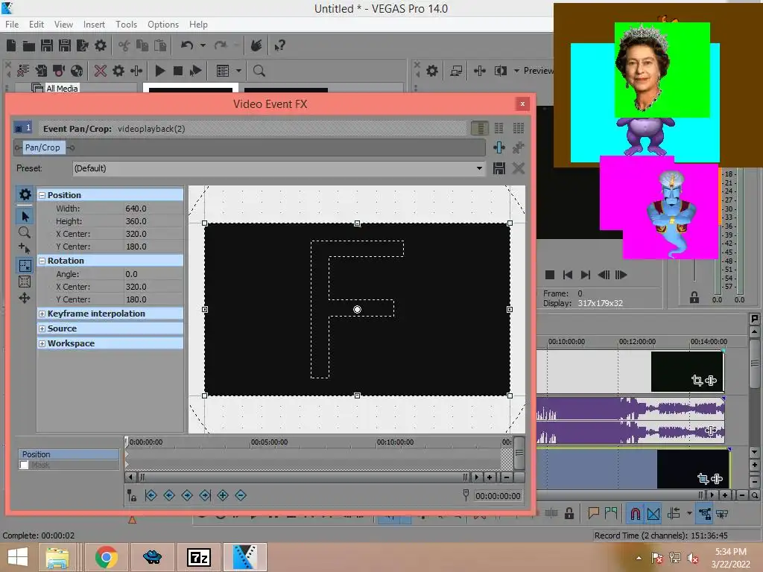Screen dimensions: 763x572
Task: Enable the Mask checkbox
Action: click(24, 465)
